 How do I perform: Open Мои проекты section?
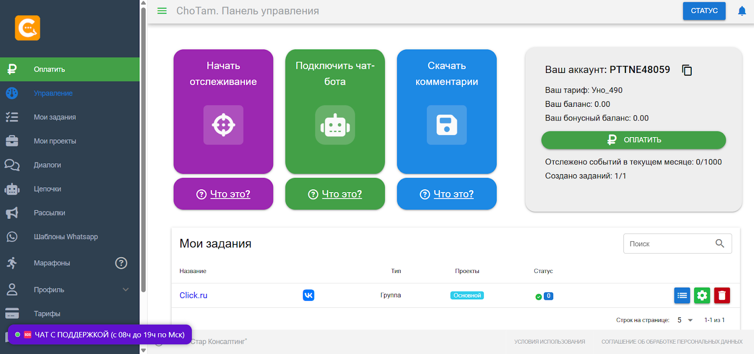70,141
